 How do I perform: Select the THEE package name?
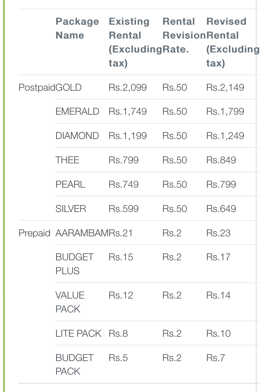tap(67, 160)
